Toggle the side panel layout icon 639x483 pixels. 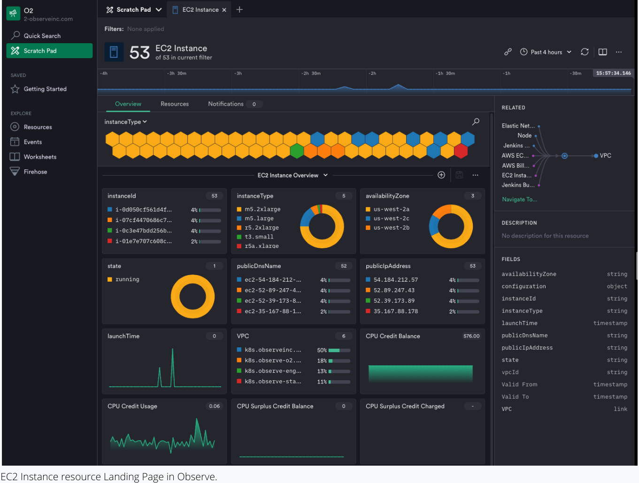(x=603, y=52)
